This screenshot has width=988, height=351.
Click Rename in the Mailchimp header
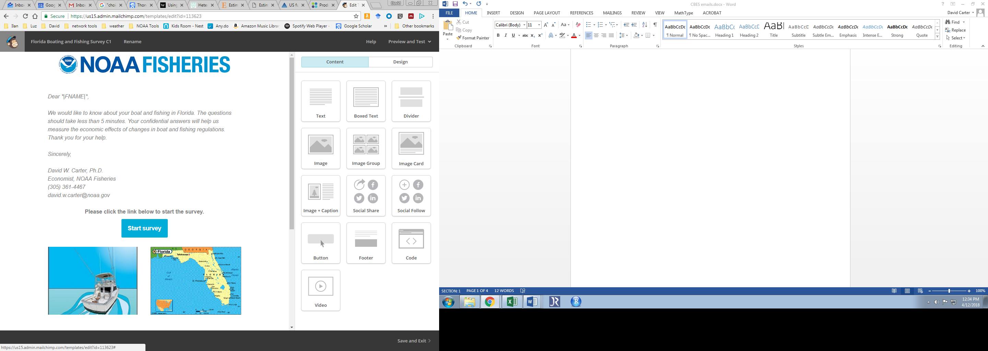coord(133,41)
